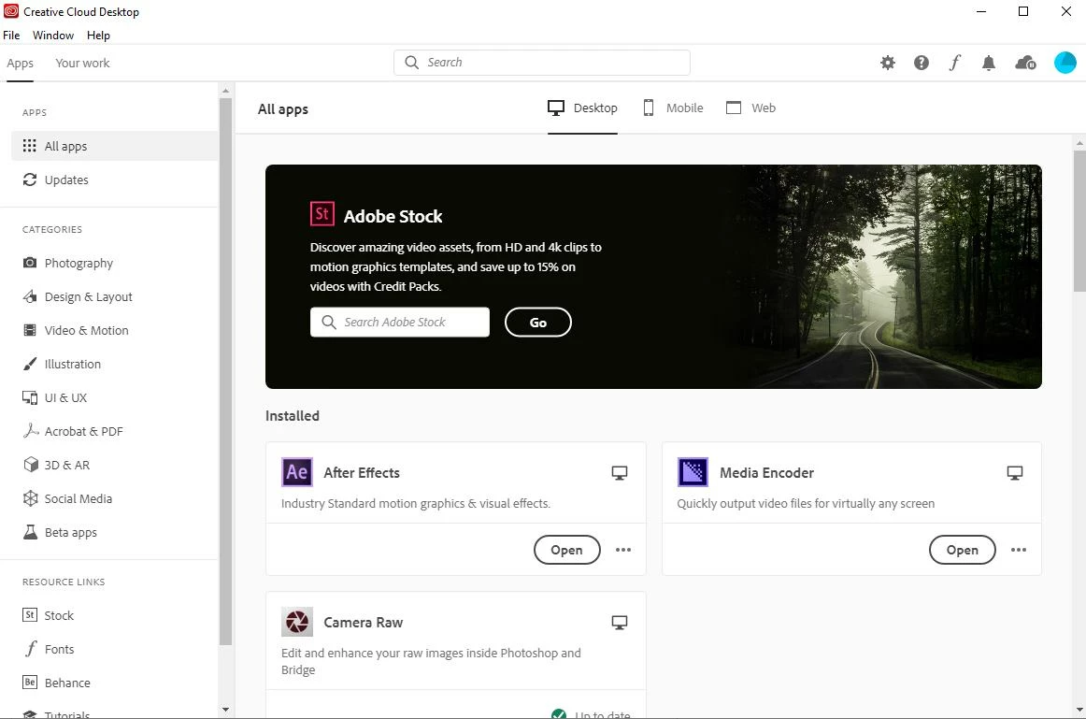
Task: Click the Media Encoder app icon
Action: tap(693, 472)
